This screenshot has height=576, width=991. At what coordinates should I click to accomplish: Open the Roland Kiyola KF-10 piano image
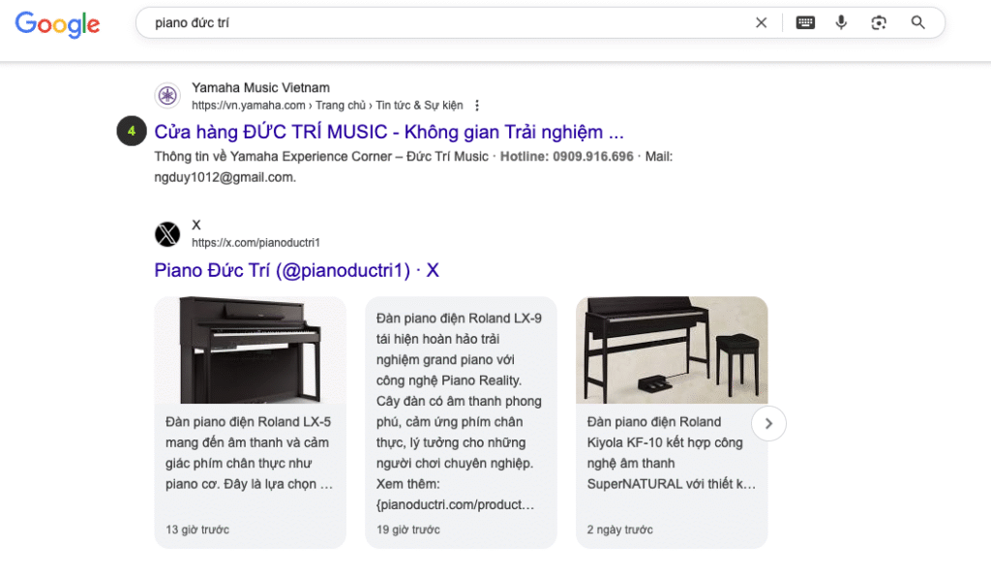tap(672, 349)
